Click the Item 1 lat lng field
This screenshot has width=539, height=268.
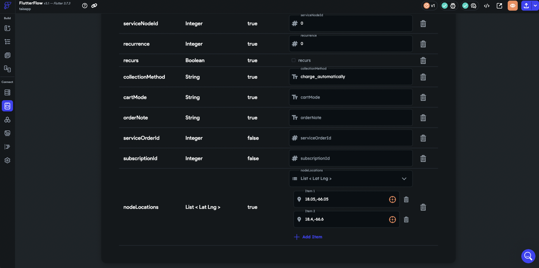point(346,199)
